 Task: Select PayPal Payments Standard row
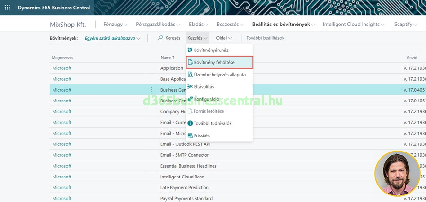(x=238, y=198)
